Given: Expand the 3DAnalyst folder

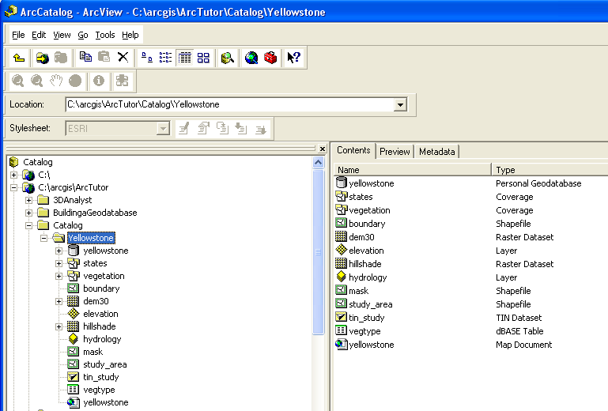Looking at the screenshot, I should pyautogui.click(x=28, y=200).
